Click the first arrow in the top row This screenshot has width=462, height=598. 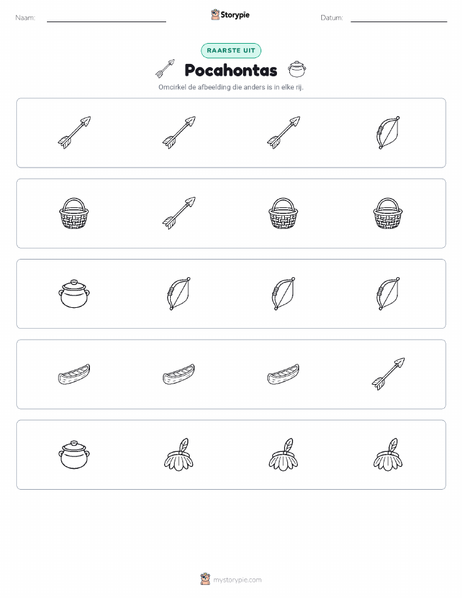(74, 133)
